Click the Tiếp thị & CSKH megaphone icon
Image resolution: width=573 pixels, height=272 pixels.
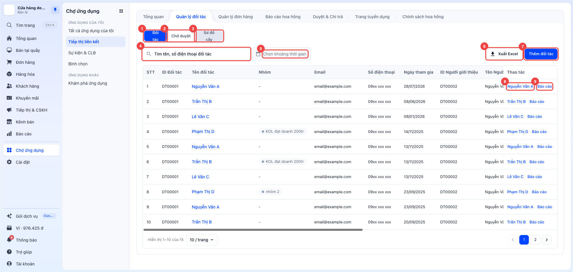coord(9,110)
